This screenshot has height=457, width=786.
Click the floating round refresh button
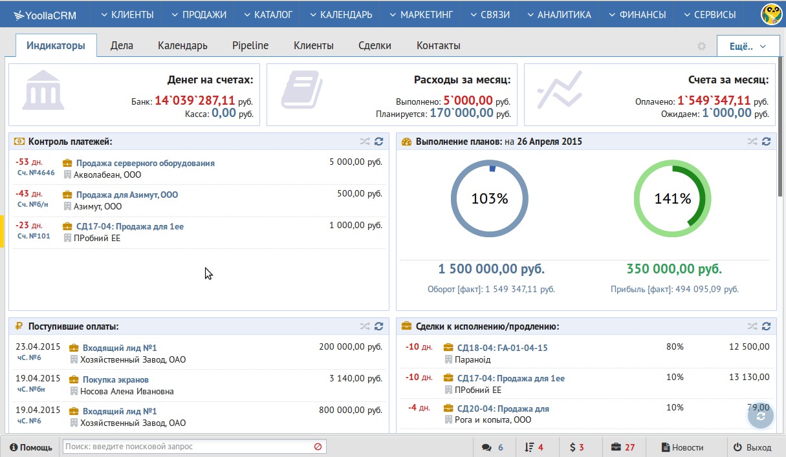tap(760, 416)
